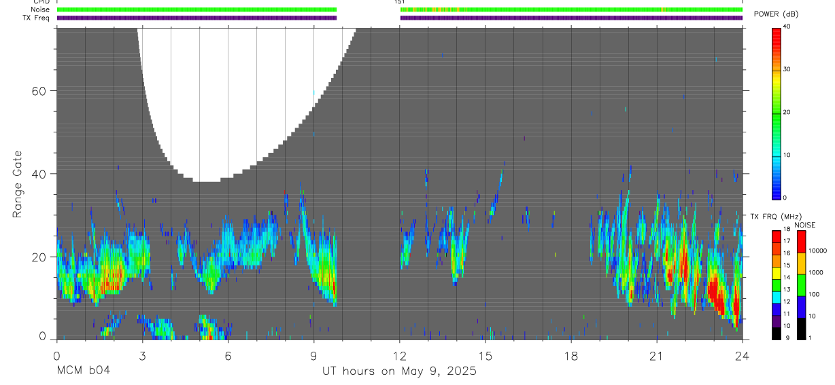Screen dimensions: 835x385
Task: Click the 12 tick label on time axis
Action: pyautogui.click(x=399, y=355)
